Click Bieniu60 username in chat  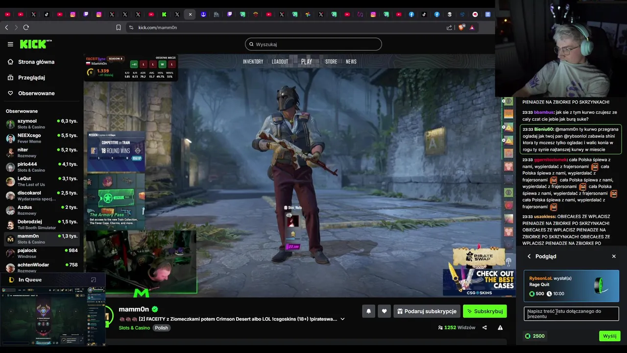[x=544, y=129]
